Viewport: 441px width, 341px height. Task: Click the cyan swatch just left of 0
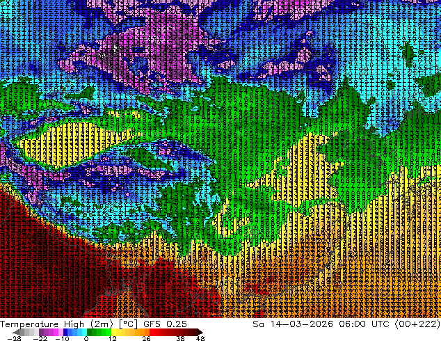tap(84, 332)
